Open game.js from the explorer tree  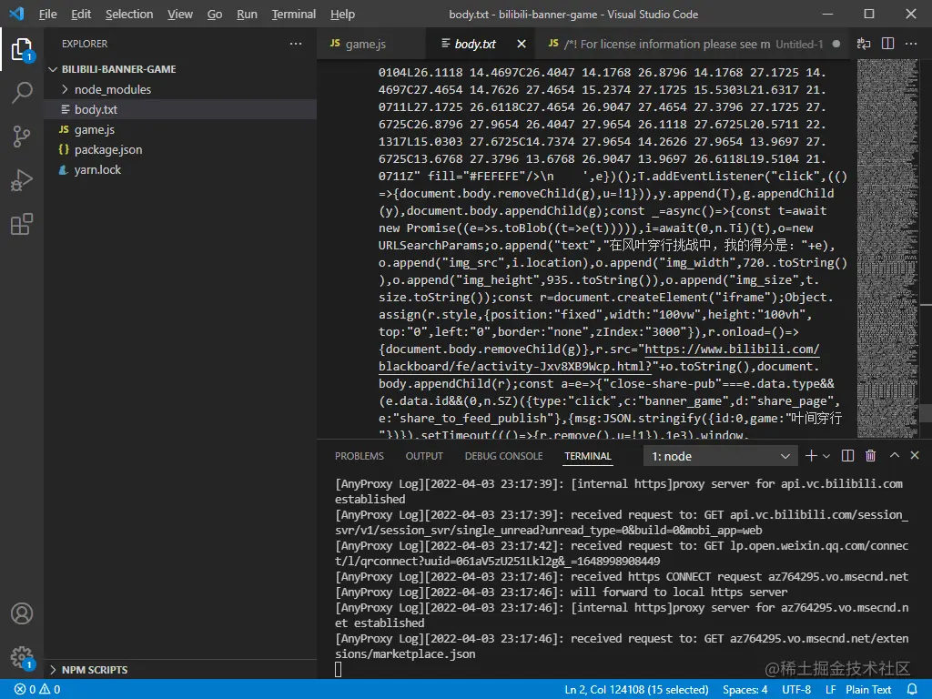point(181,129)
